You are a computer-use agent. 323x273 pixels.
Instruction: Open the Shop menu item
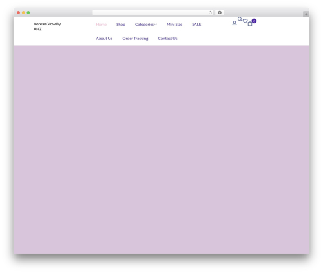click(x=121, y=25)
